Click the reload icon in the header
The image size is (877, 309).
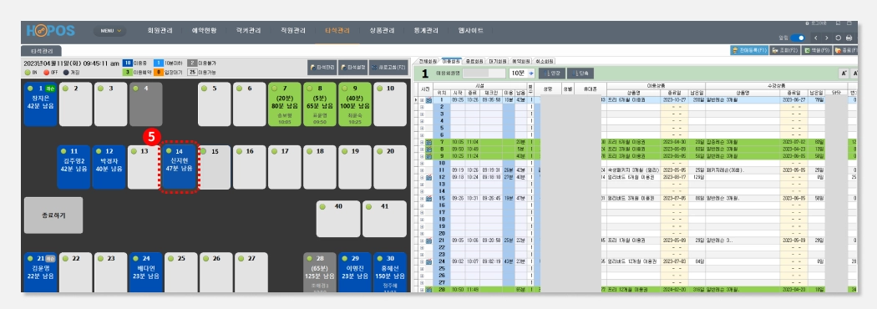(838, 38)
